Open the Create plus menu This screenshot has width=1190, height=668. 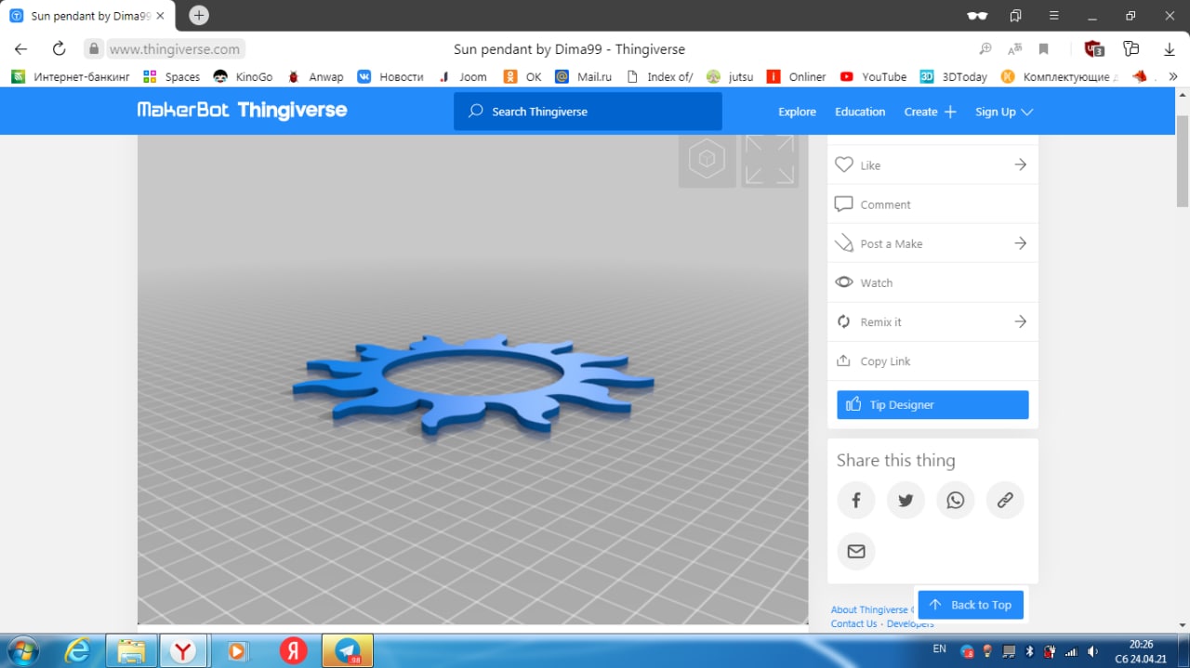(930, 111)
